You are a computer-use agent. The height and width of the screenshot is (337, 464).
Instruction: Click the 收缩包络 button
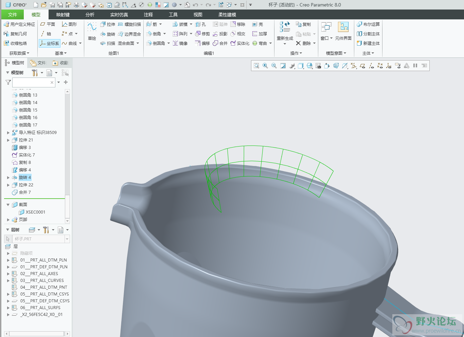tap(15, 44)
